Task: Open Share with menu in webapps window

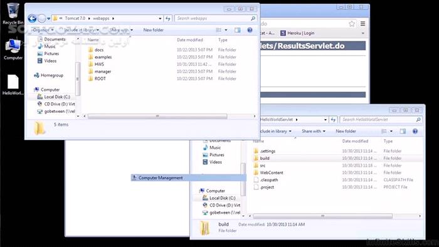Action: pos(121,30)
